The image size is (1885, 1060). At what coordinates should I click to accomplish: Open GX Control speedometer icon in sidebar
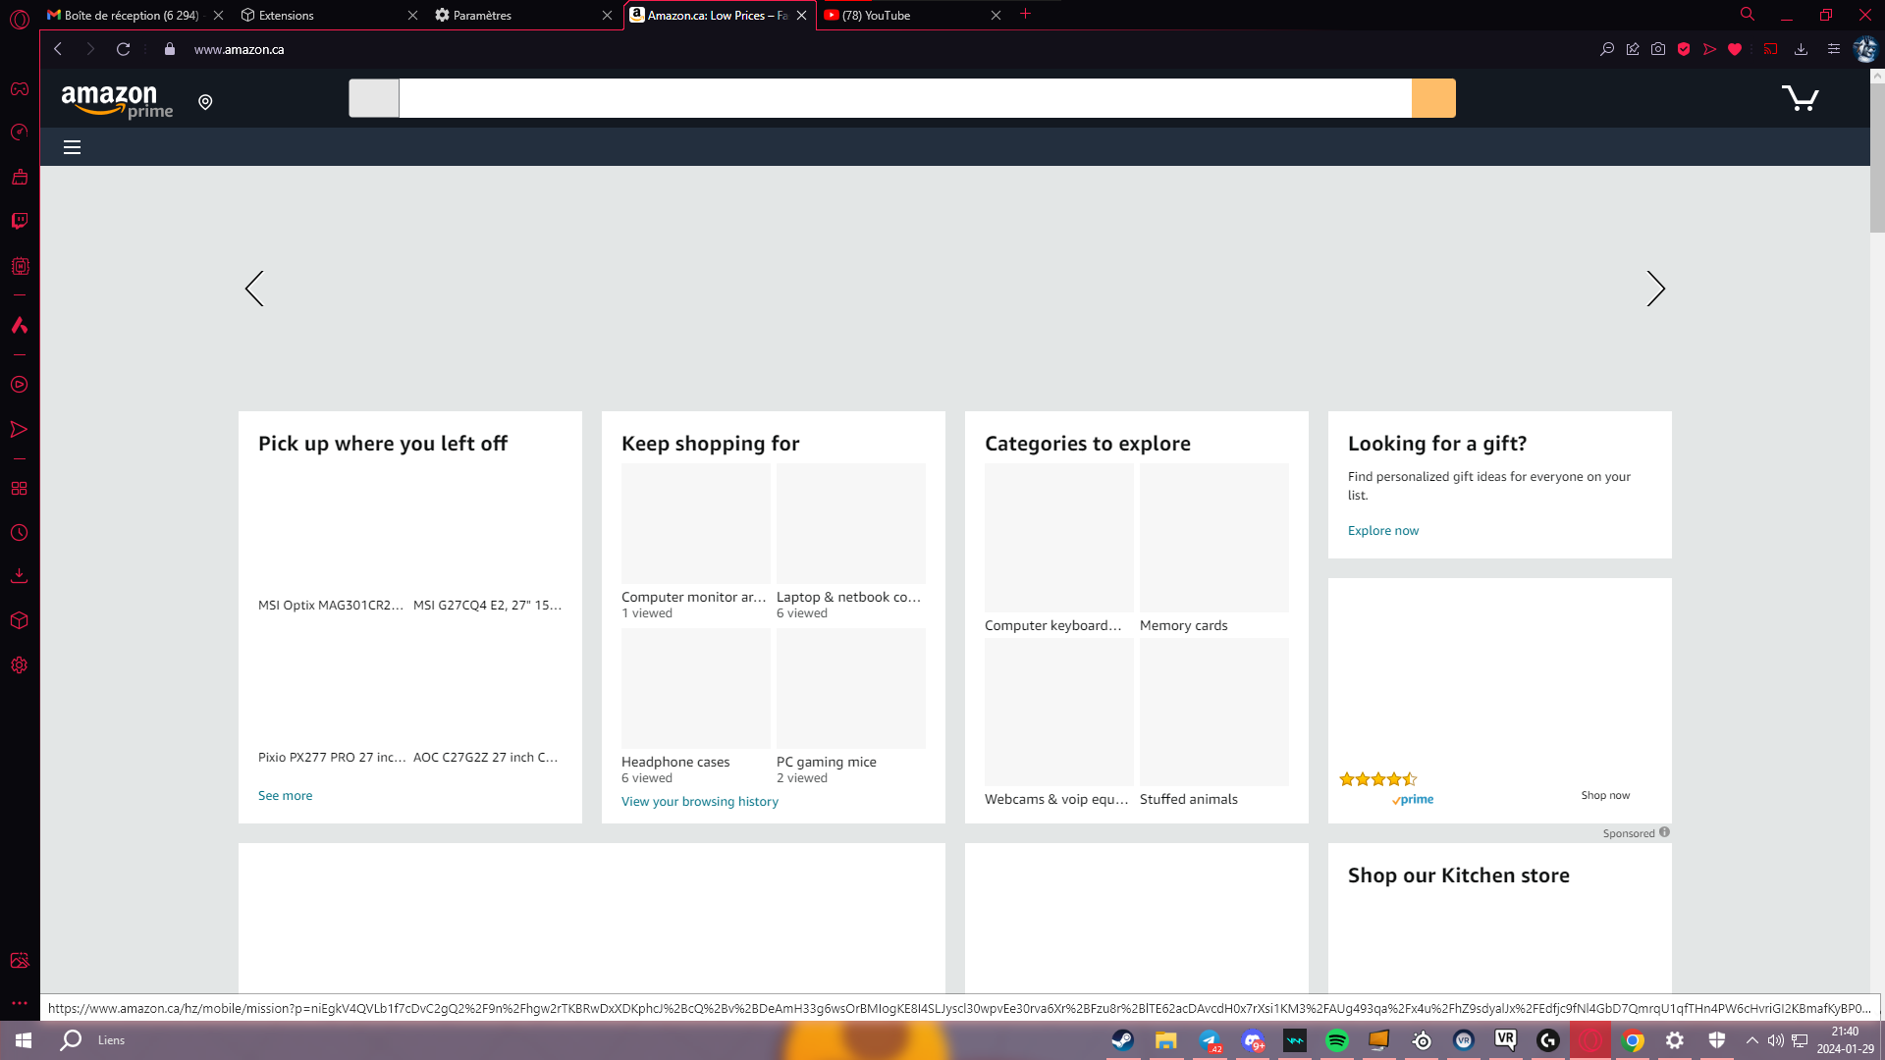pyautogui.click(x=20, y=132)
